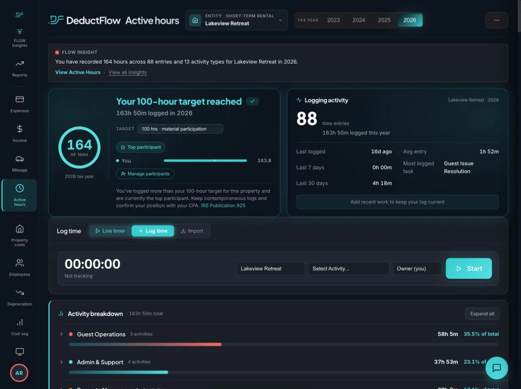
Task: Click the Guest Operations progress bar
Action: (x=284, y=344)
